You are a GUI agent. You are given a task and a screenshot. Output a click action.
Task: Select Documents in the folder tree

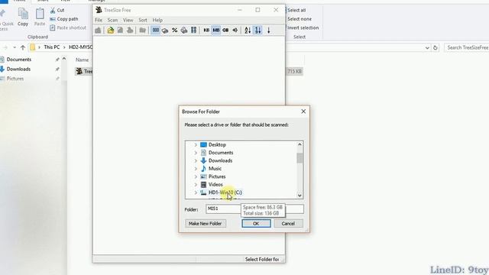[221, 153]
